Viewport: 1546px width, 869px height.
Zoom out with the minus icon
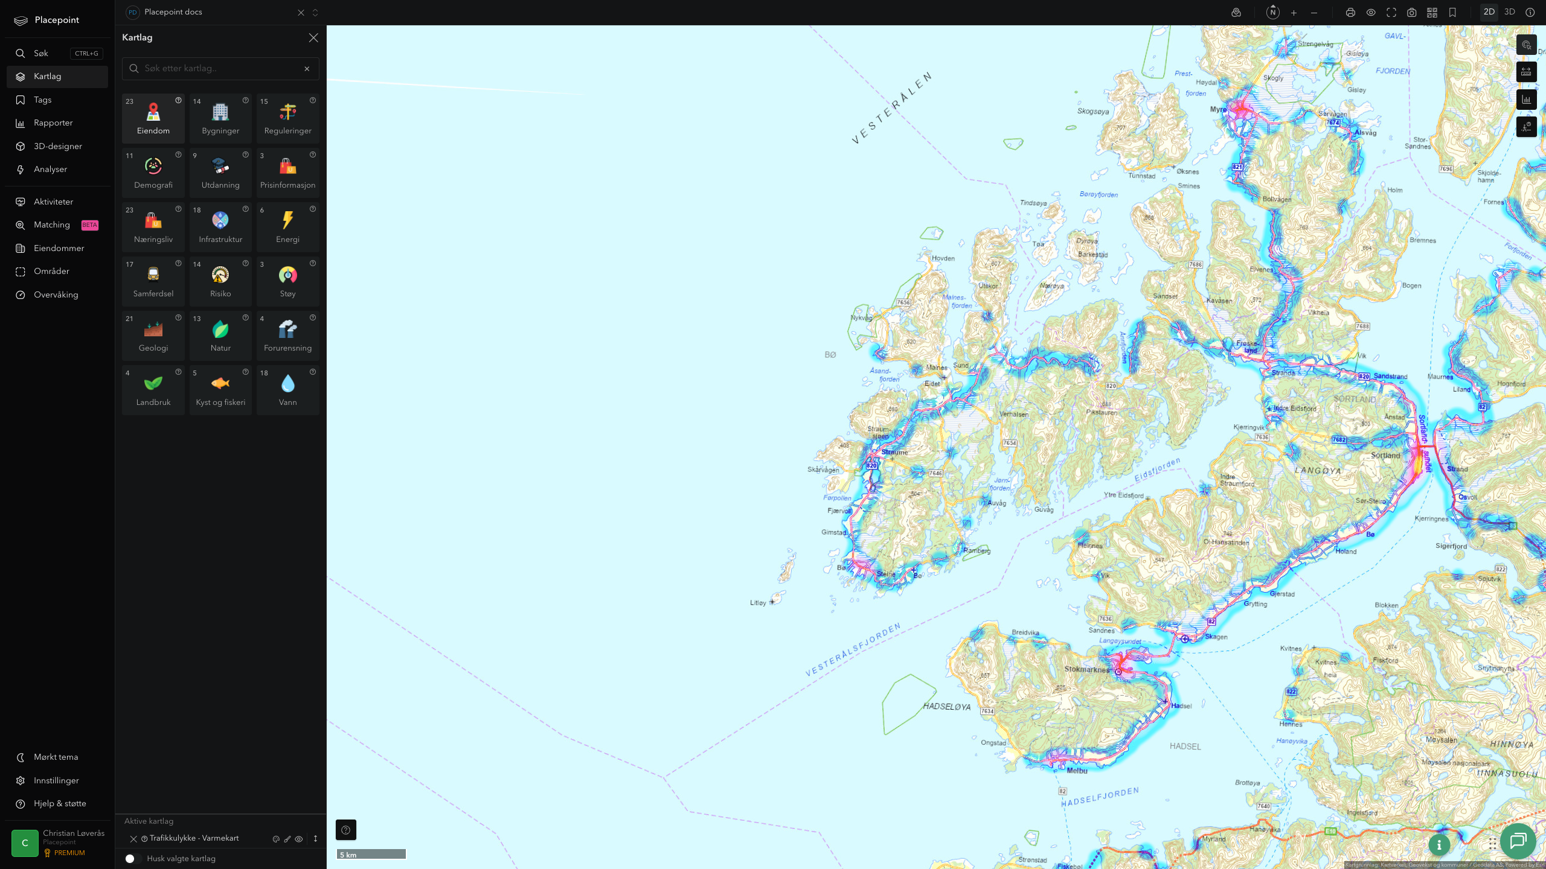[1314, 13]
